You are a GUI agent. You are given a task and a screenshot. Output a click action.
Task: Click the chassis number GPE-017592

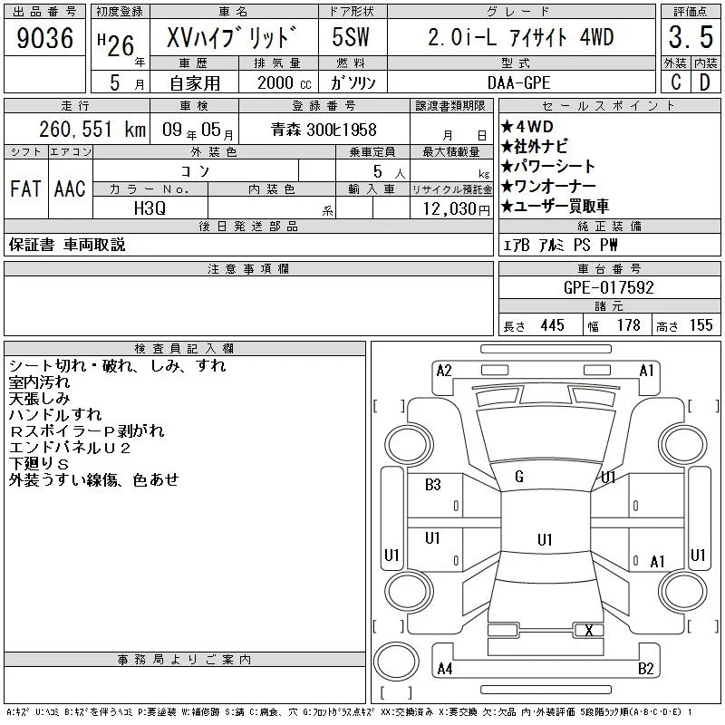coord(608,287)
